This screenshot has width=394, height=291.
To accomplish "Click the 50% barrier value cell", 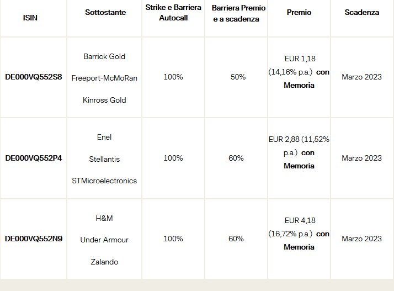I will click(238, 77).
